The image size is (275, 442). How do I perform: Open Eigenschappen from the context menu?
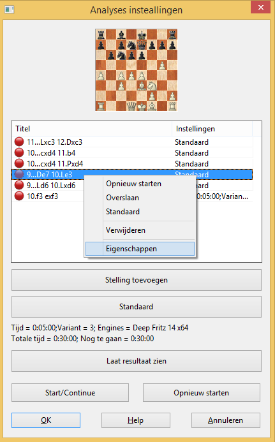[x=140, y=249]
